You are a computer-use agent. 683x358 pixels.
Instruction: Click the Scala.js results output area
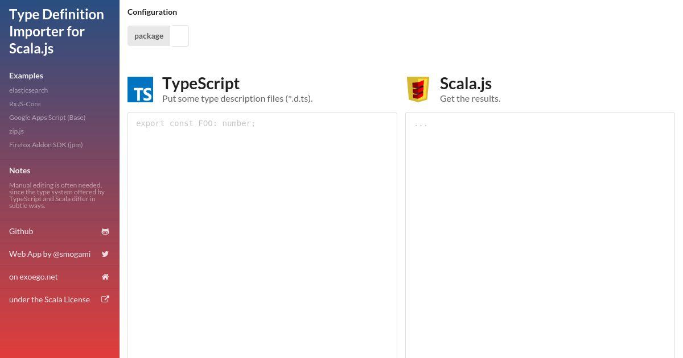click(540, 235)
